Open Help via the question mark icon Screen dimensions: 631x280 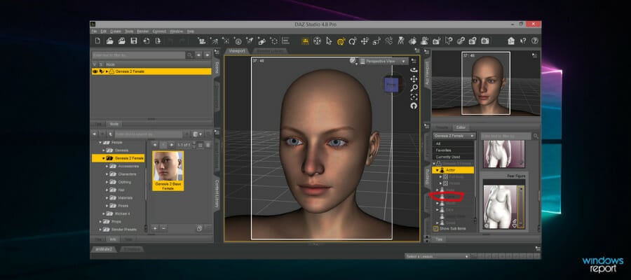[535, 41]
